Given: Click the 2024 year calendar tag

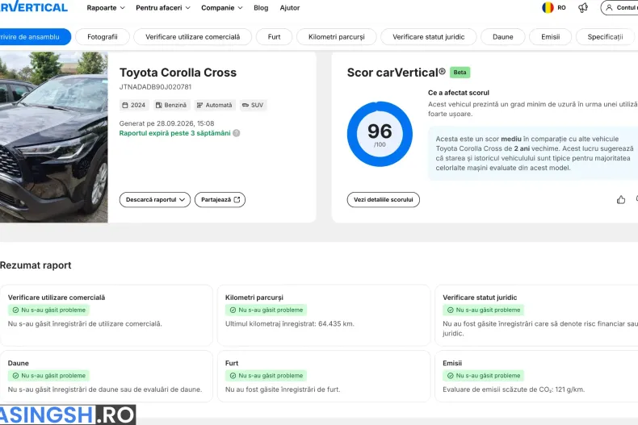Looking at the screenshot, I should click(134, 105).
